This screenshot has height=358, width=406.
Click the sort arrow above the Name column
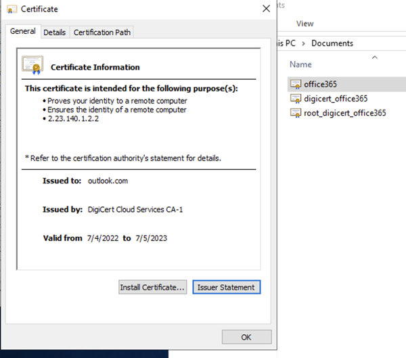[374, 58]
